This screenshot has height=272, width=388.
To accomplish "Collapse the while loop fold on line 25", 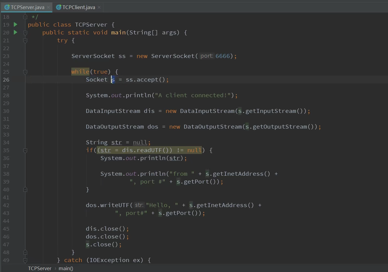I will click(x=25, y=72).
